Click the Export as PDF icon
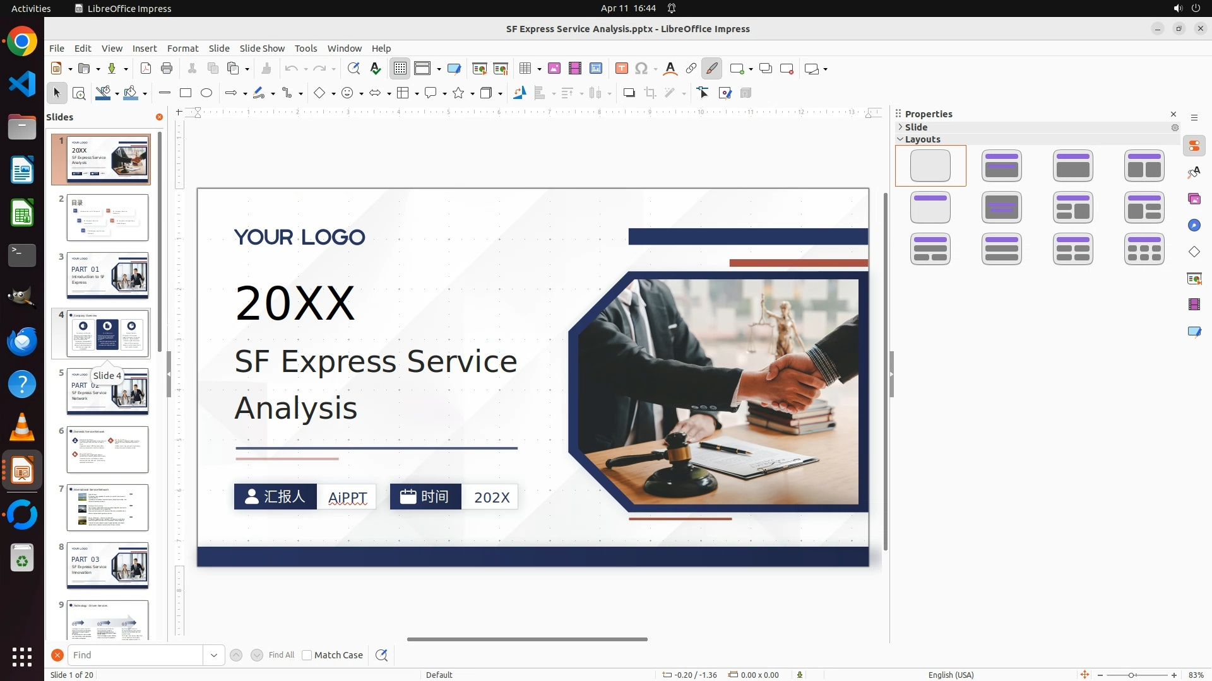This screenshot has width=1212, height=681. click(146, 69)
